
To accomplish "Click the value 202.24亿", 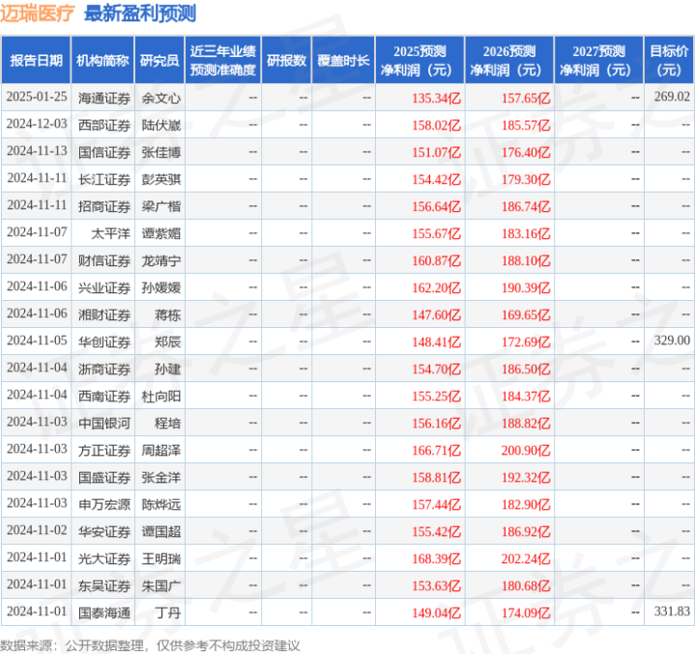I will click(x=526, y=558).
